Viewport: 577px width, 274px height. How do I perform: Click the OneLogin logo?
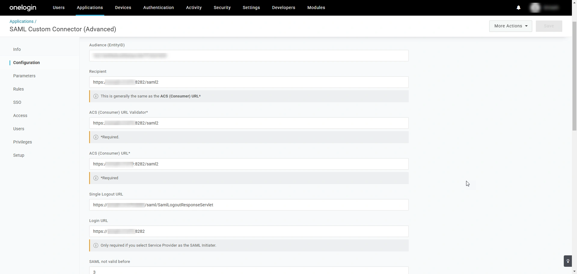point(23,8)
